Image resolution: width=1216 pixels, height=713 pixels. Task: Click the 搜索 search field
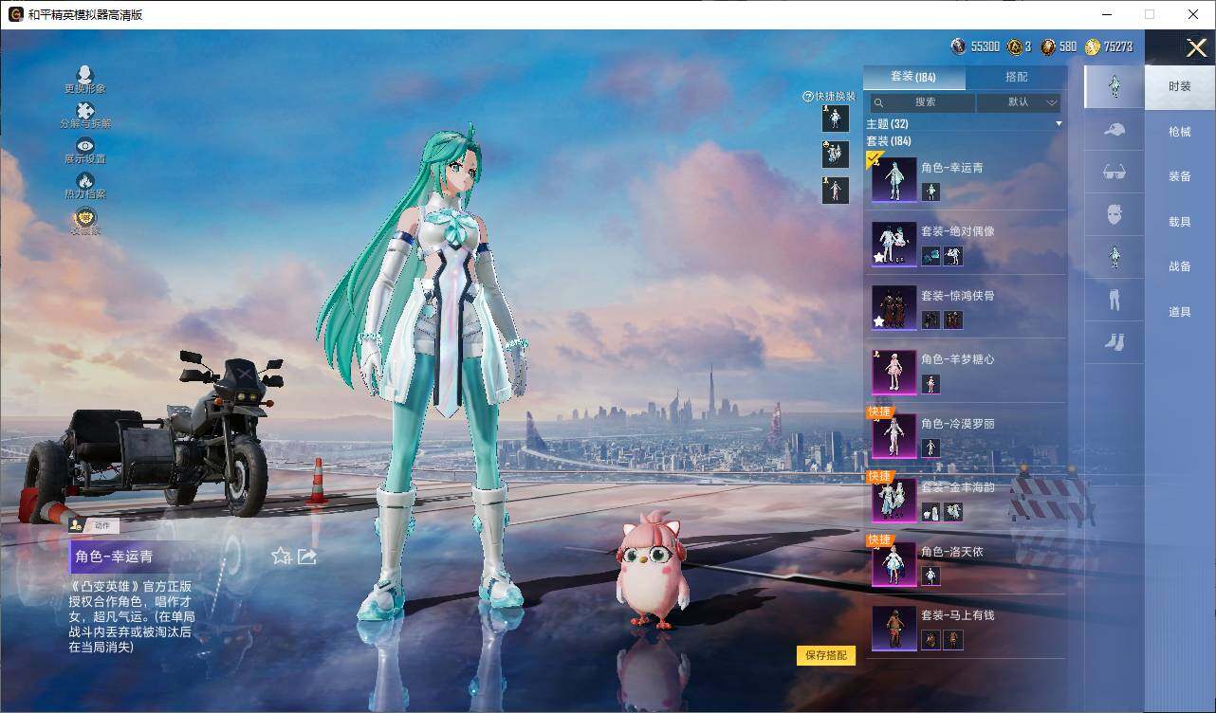[923, 102]
